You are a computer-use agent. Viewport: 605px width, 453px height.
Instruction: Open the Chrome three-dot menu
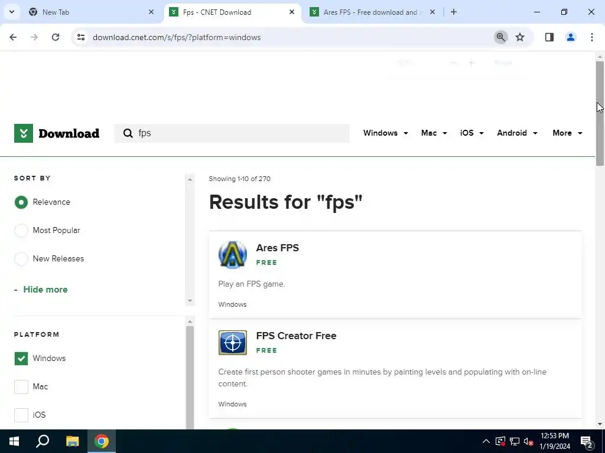[x=592, y=37]
